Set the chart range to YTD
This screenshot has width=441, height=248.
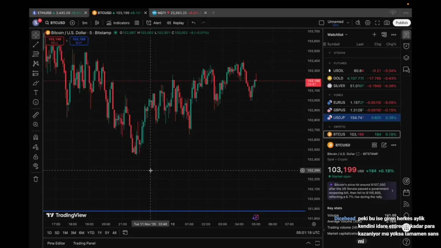click(91, 233)
